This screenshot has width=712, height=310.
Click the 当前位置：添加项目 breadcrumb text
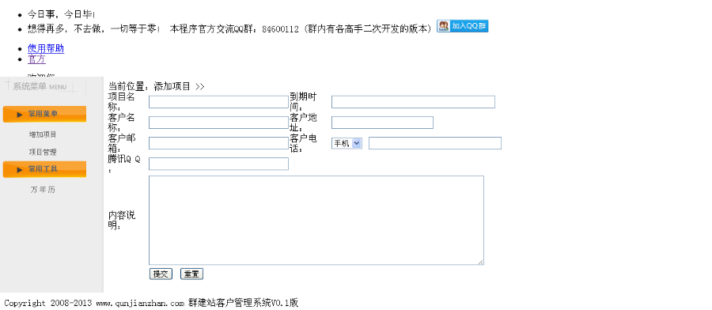coord(156,86)
